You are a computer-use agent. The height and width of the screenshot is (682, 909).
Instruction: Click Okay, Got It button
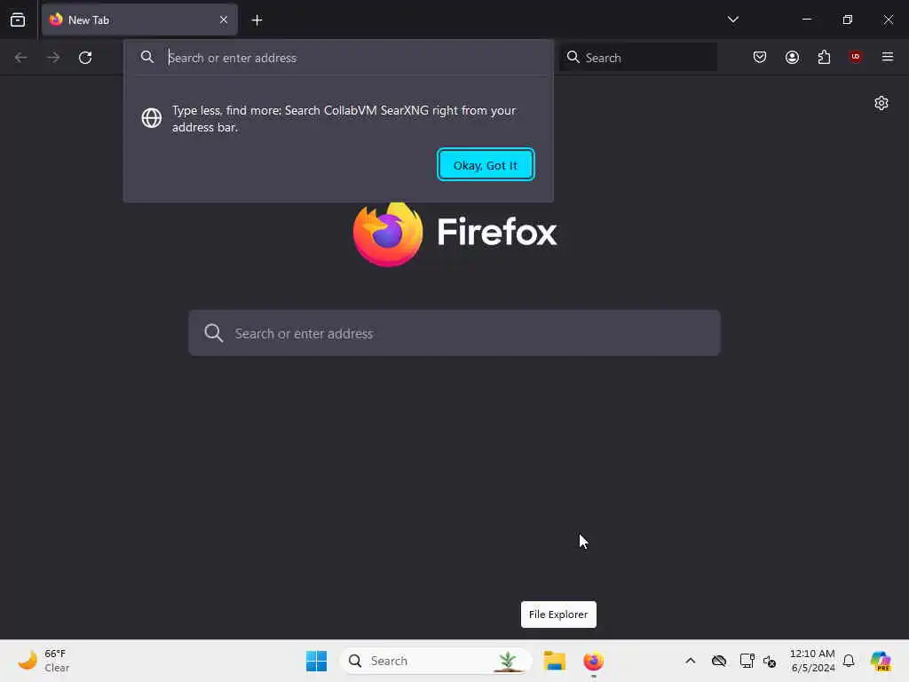(x=486, y=164)
